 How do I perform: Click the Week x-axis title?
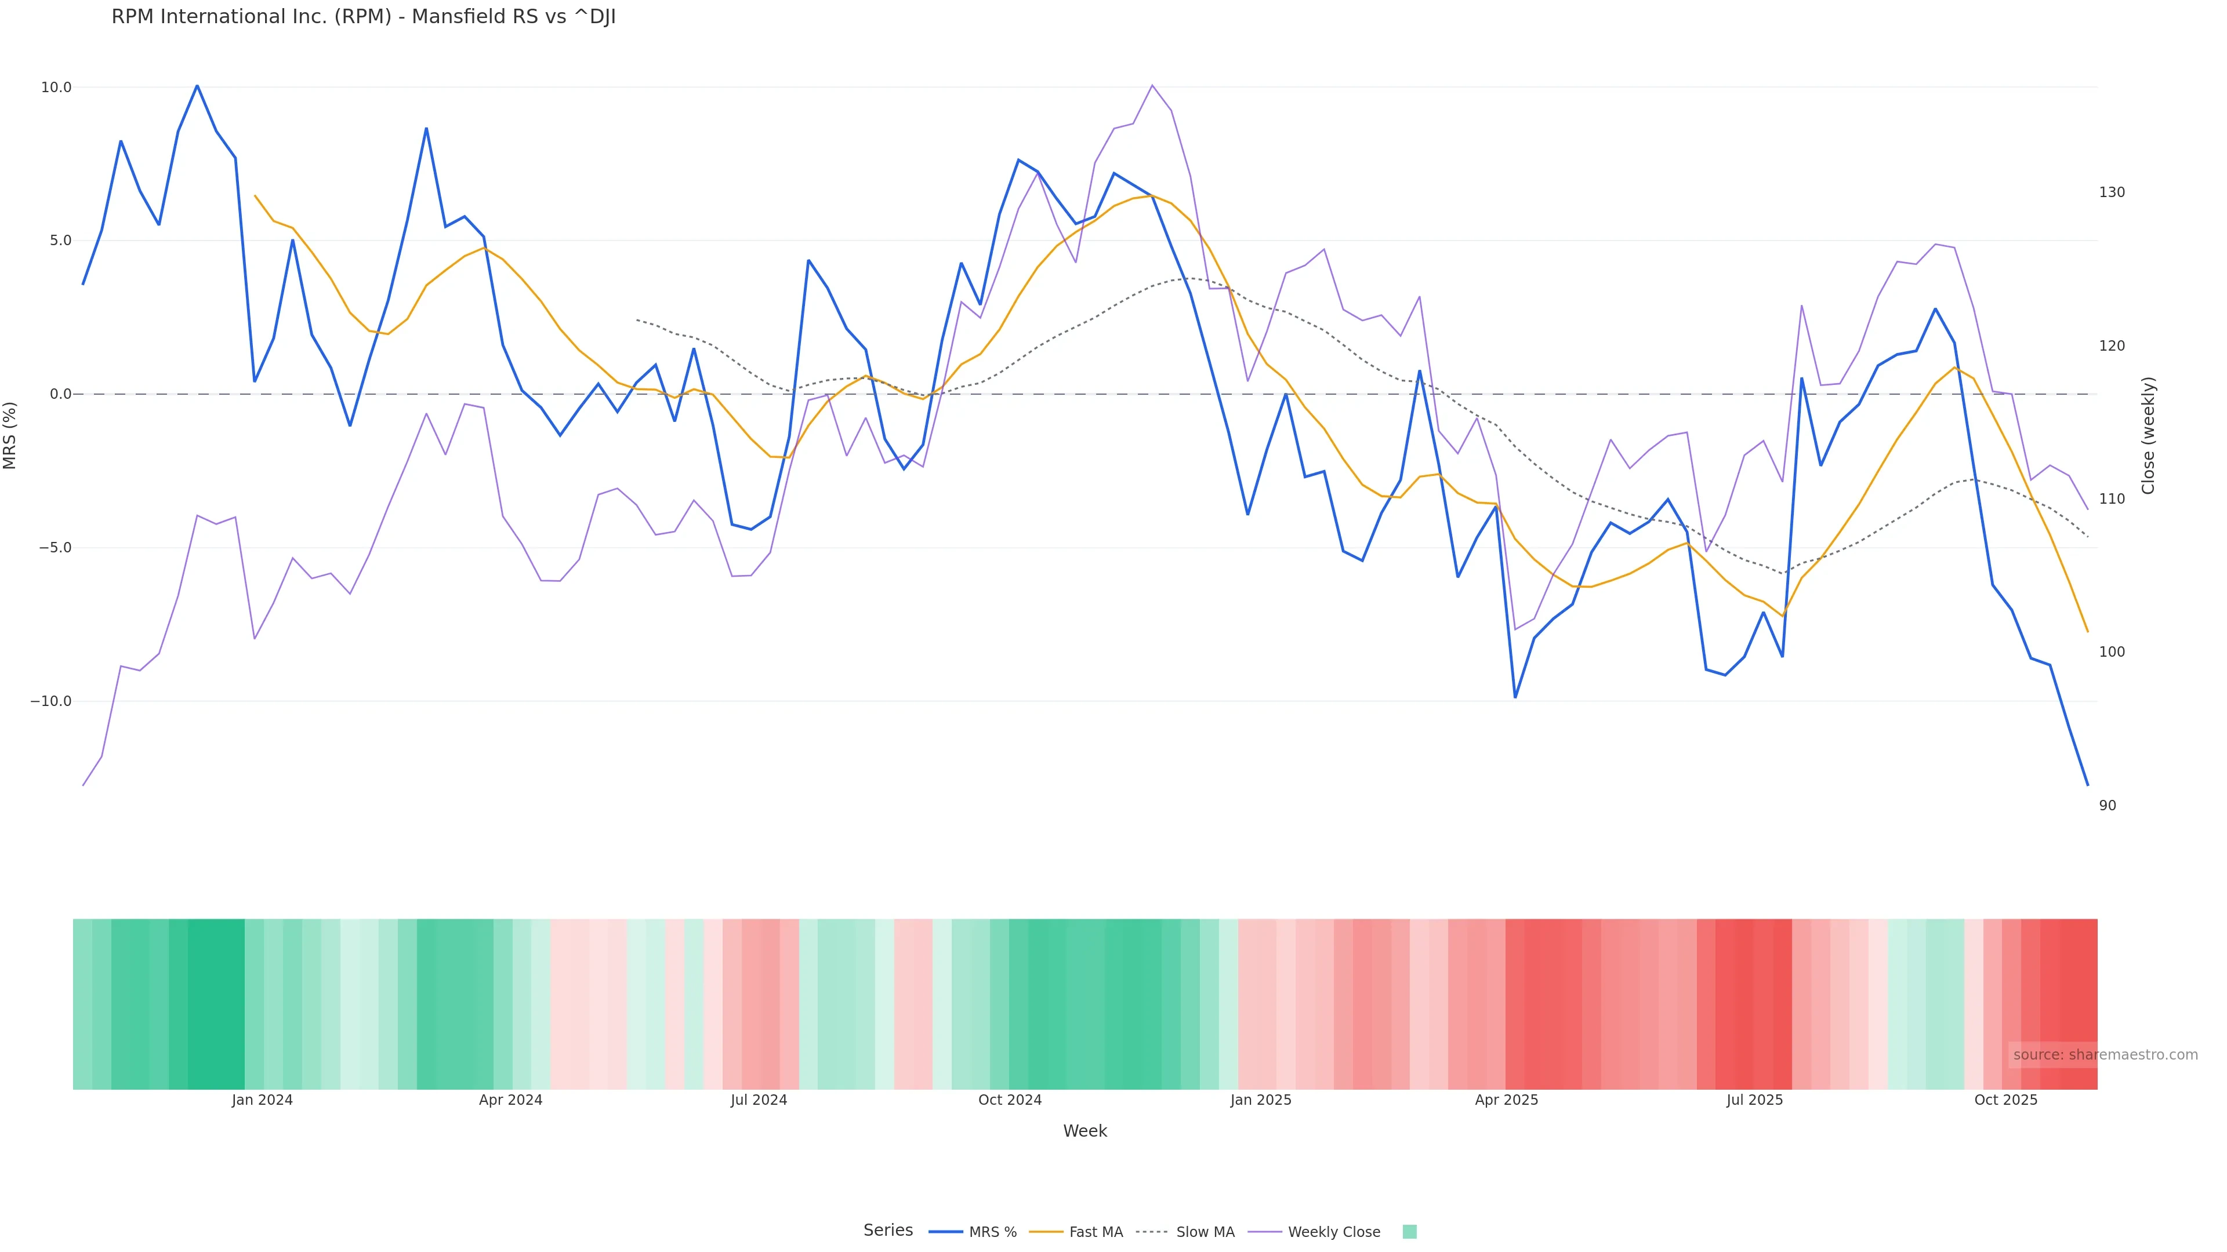point(1085,1132)
